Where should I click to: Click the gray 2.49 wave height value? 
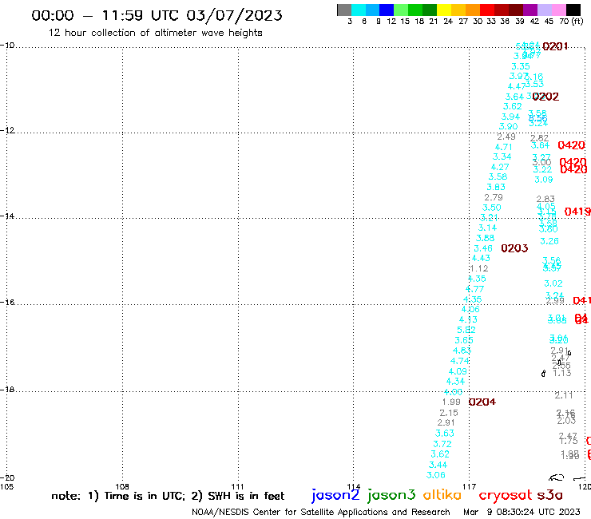pyautogui.click(x=506, y=137)
